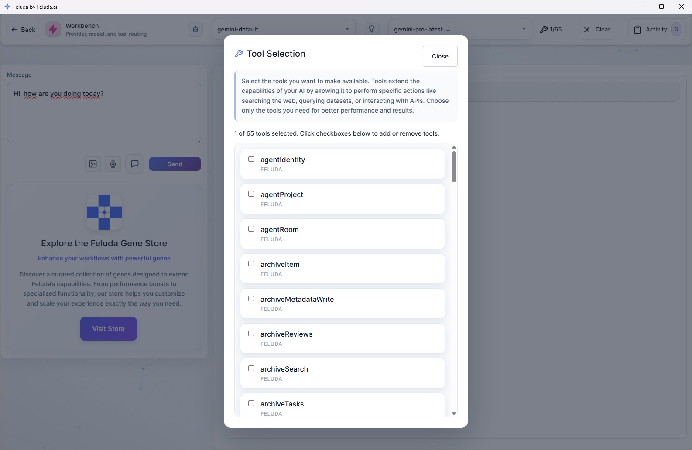Open the Activity panel
692x450 pixels.
coord(658,29)
